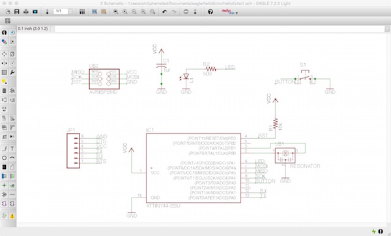Select the Polygon drawing tool

click(12, 167)
